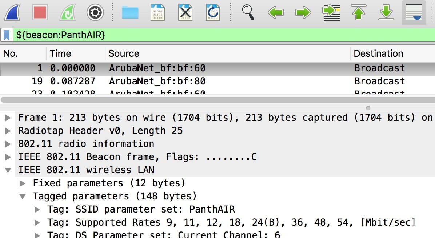Viewport: 435px width, 238px height.
Task: Expand Frame 1 details
Action: 8,117
